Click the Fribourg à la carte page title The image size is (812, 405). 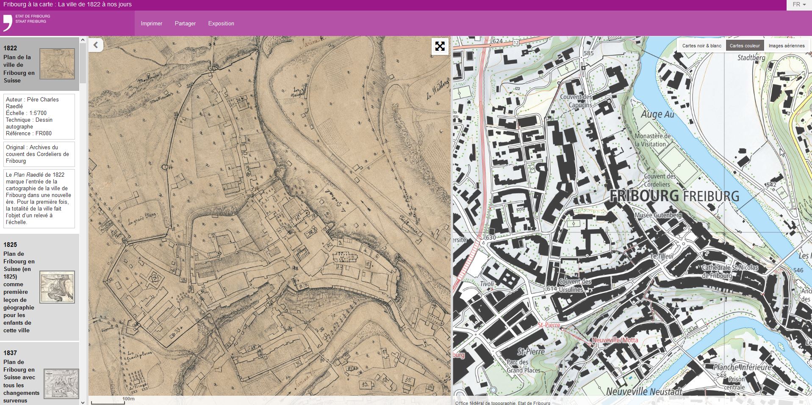click(67, 5)
